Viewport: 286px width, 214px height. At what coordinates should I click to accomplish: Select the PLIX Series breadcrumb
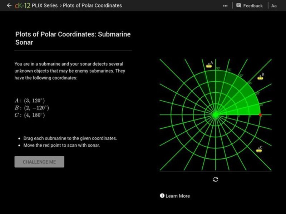[x=45, y=5]
